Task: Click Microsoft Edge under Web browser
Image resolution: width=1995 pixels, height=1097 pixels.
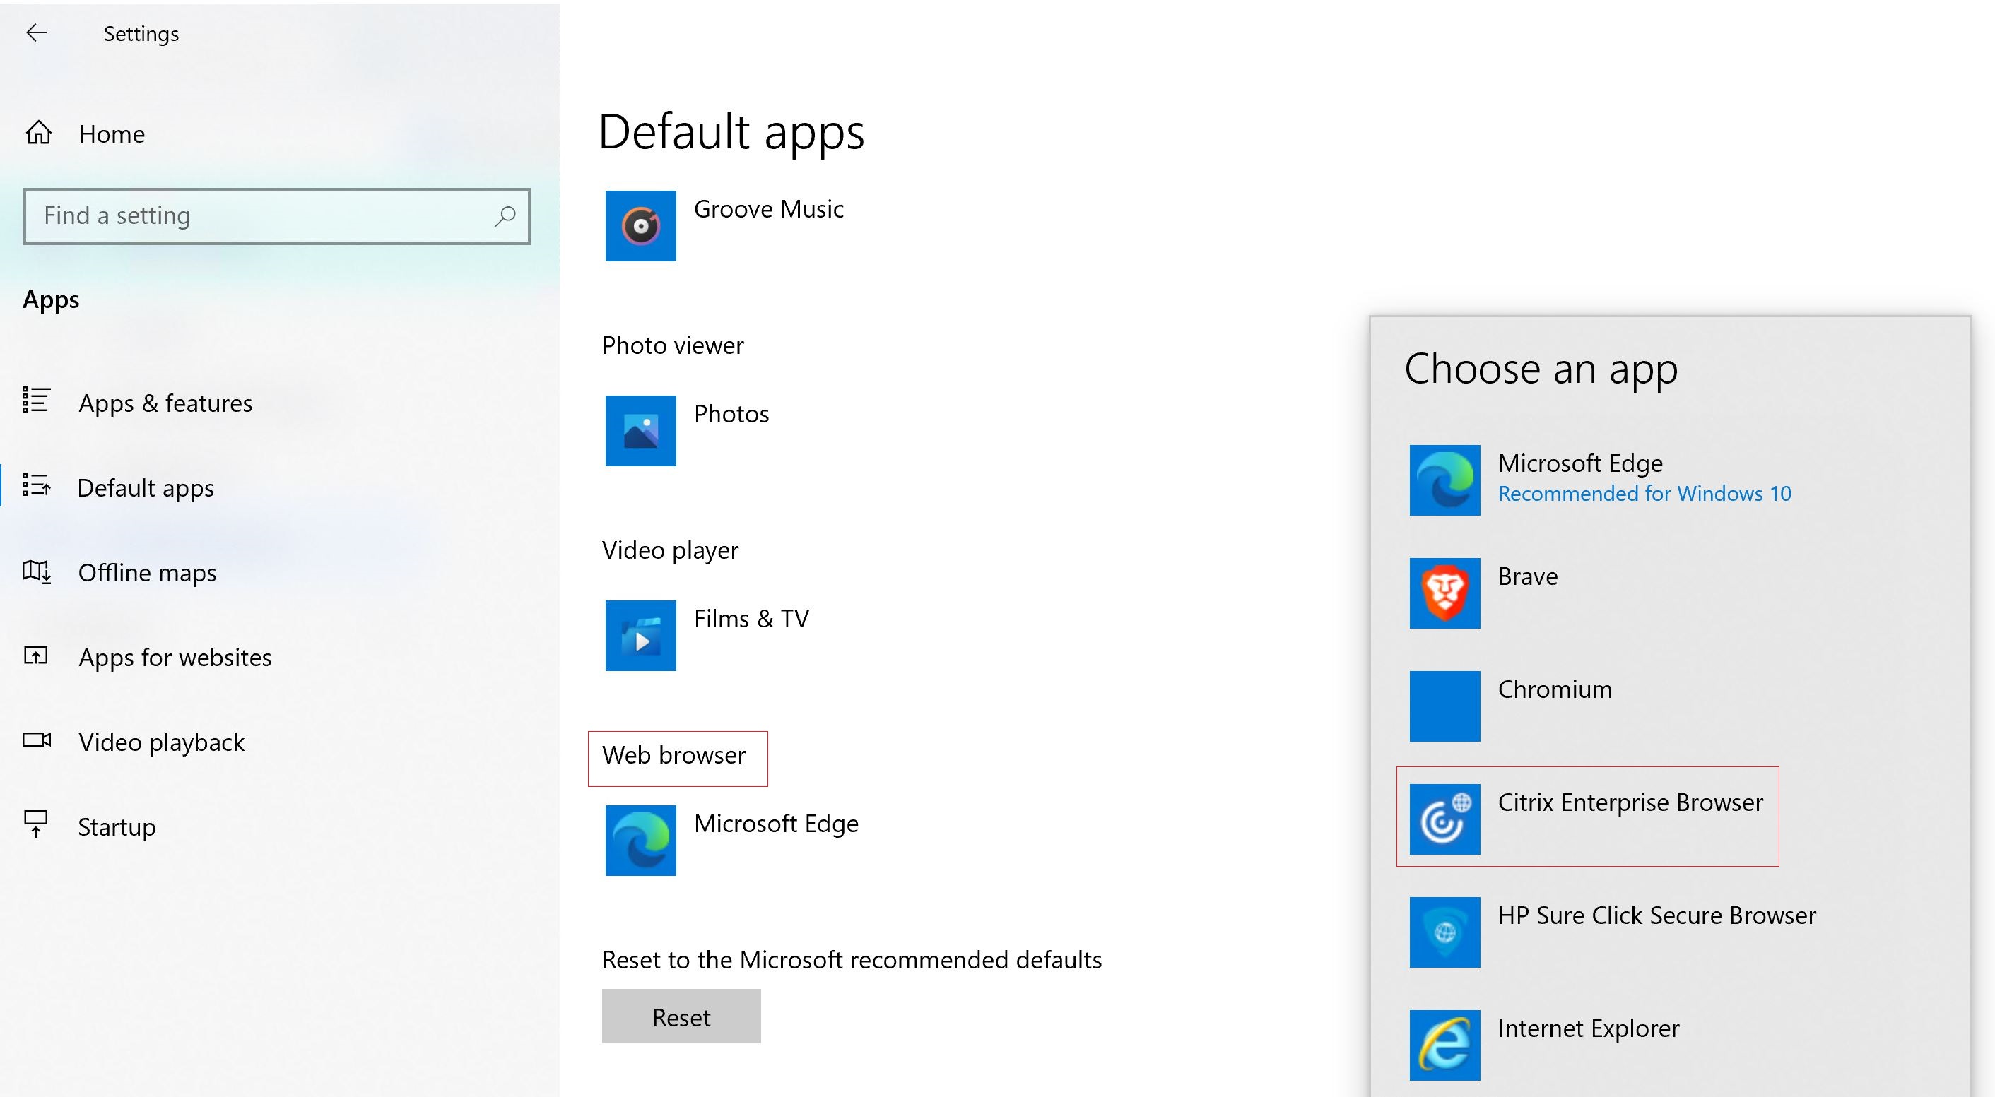Action: 640,840
